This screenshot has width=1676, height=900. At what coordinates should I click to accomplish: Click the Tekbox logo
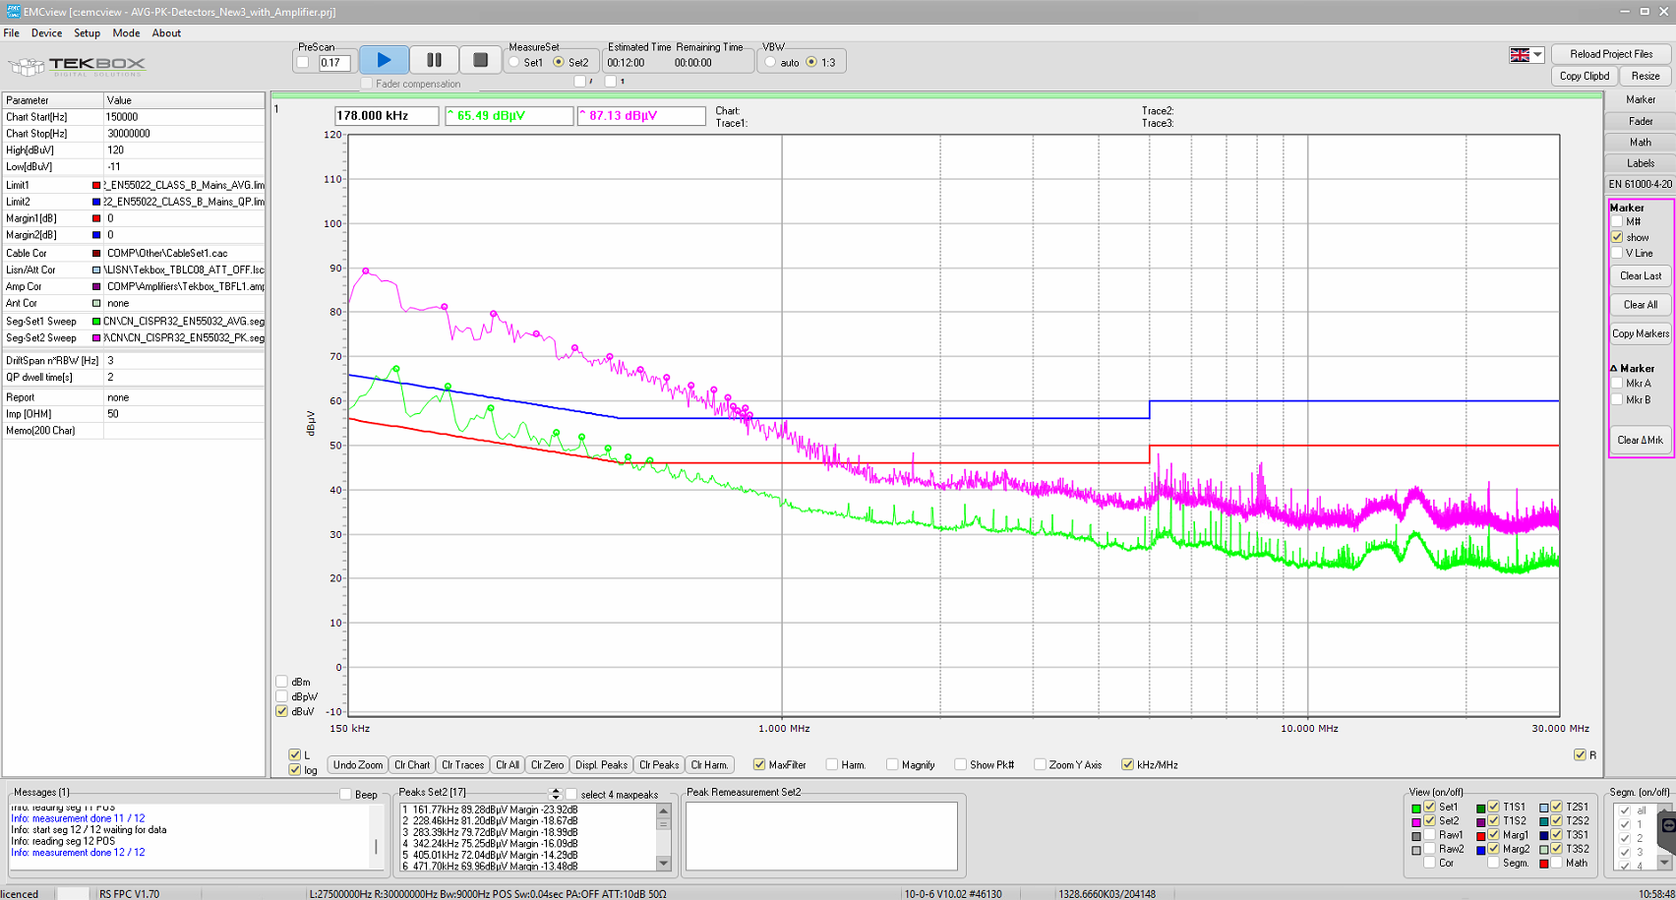[x=77, y=66]
